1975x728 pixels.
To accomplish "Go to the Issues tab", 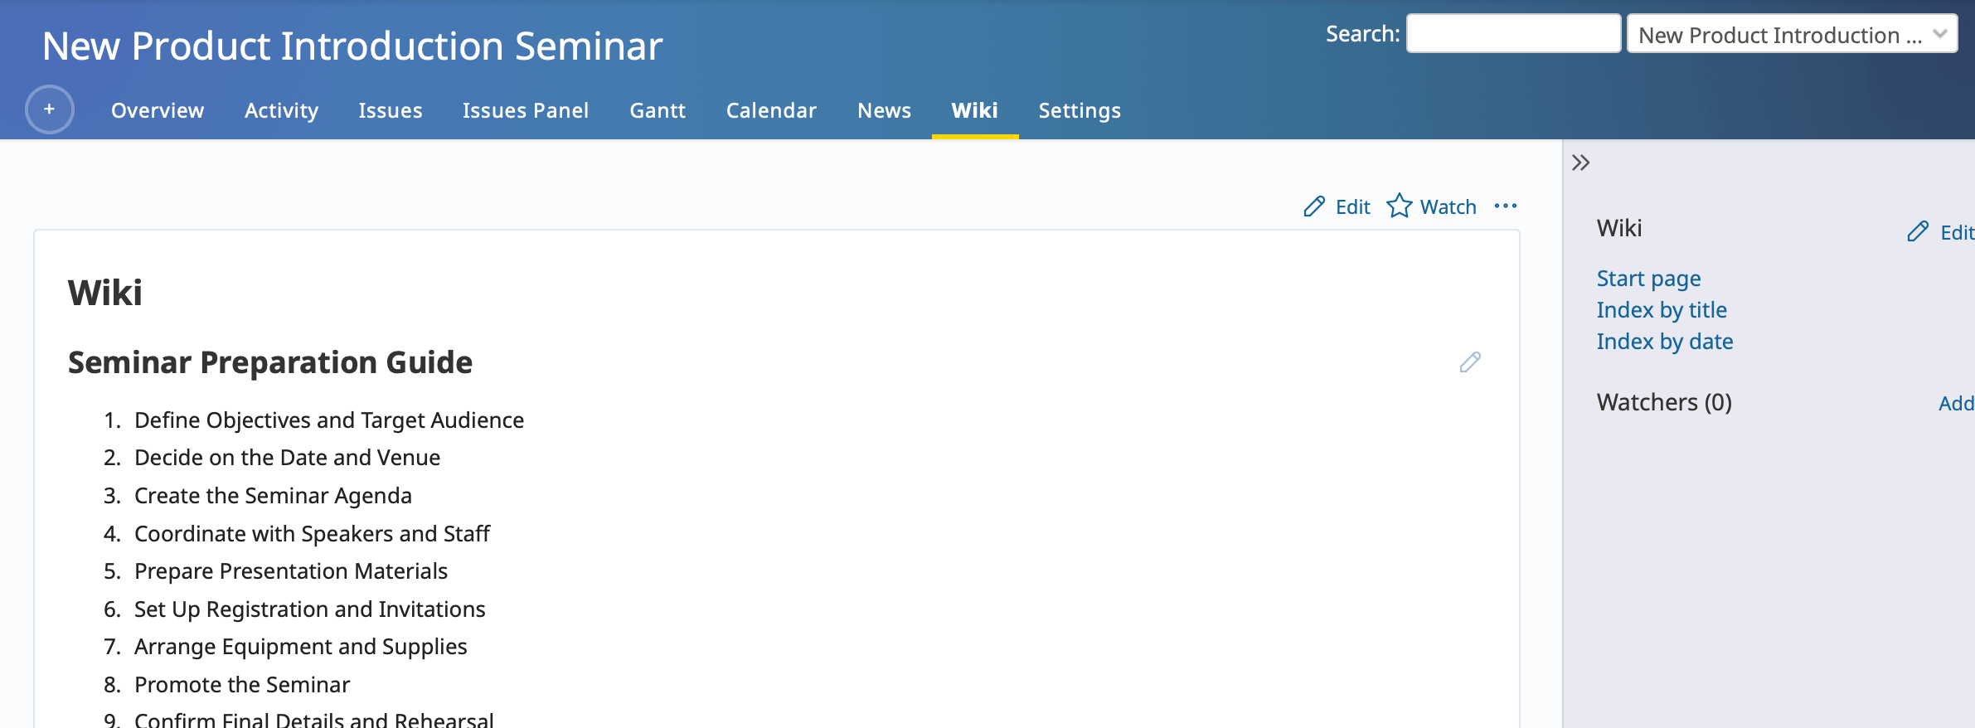I will pyautogui.click(x=391, y=110).
